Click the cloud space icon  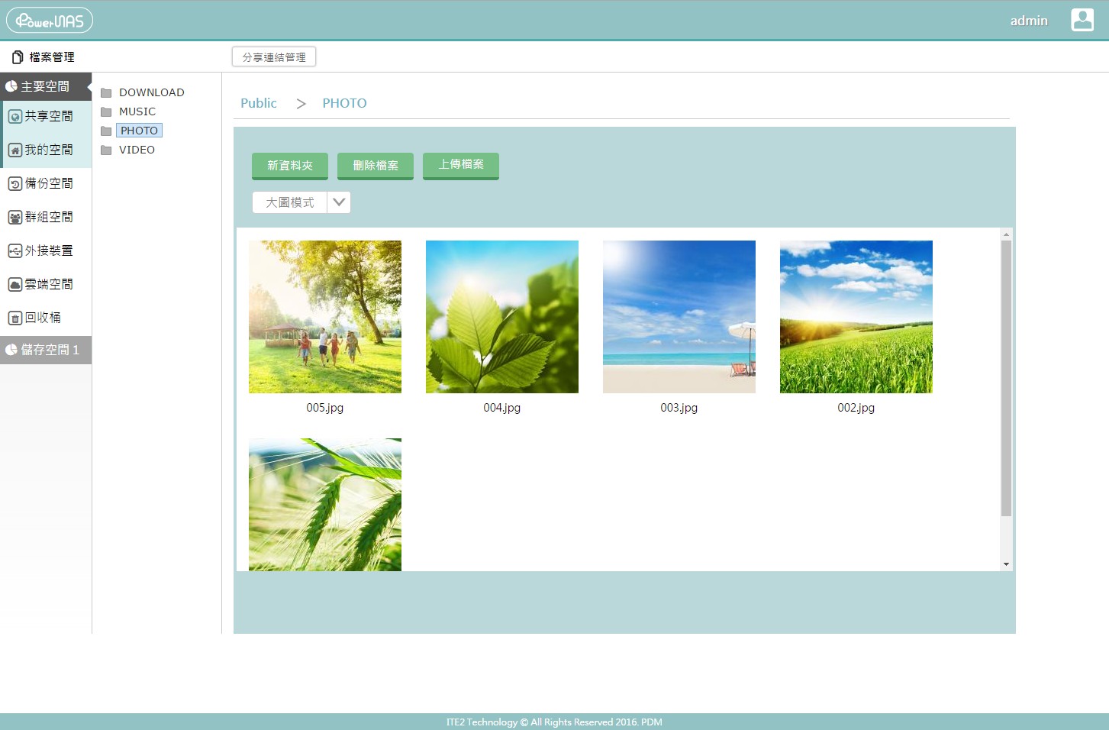pyautogui.click(x=15, y=285)
